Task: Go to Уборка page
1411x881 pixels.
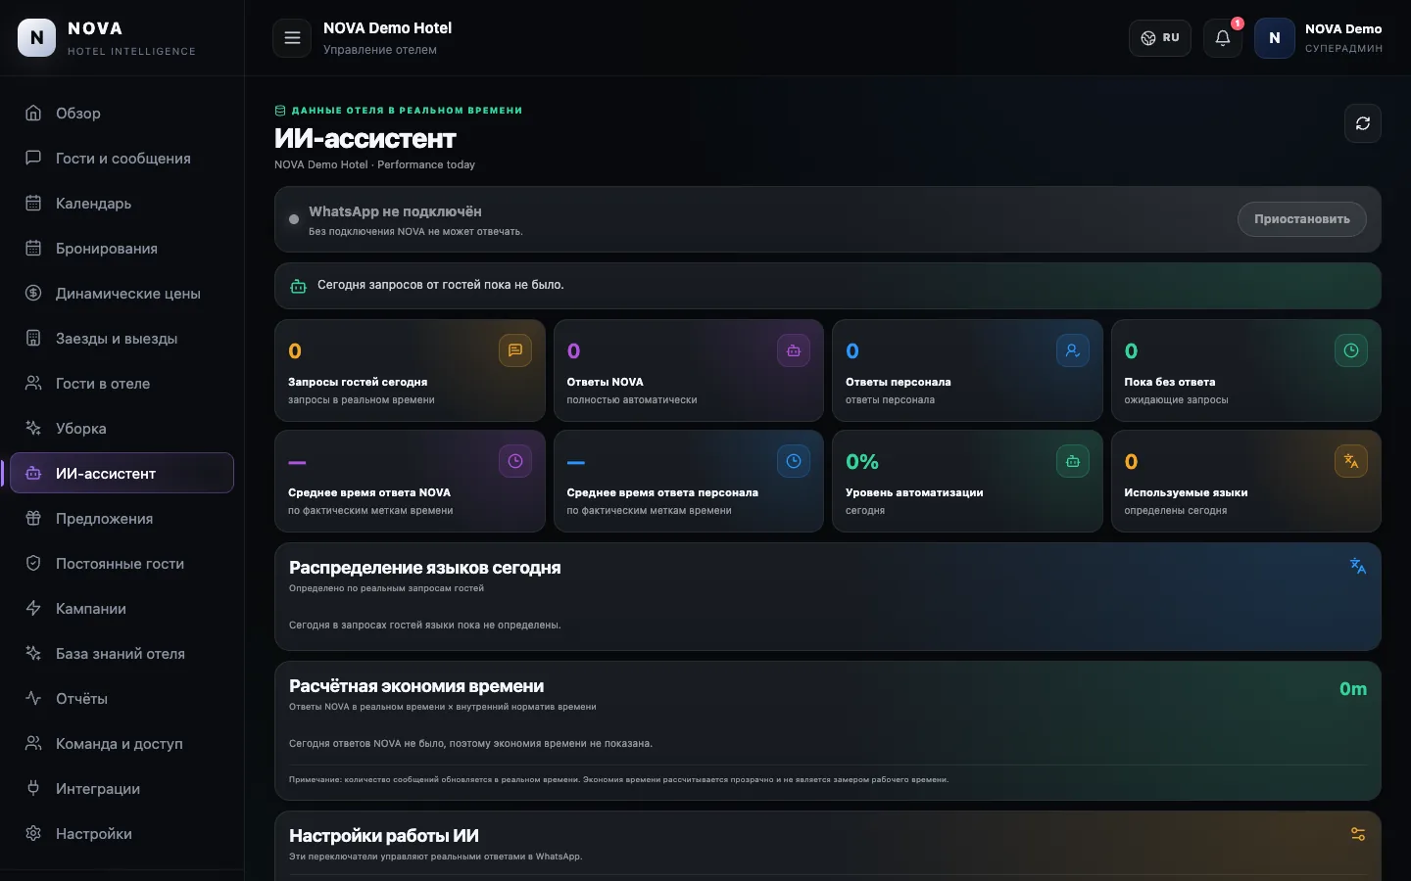Action: (122, 429)
